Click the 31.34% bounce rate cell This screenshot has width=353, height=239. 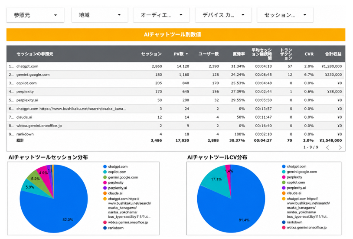click(238, 66)
